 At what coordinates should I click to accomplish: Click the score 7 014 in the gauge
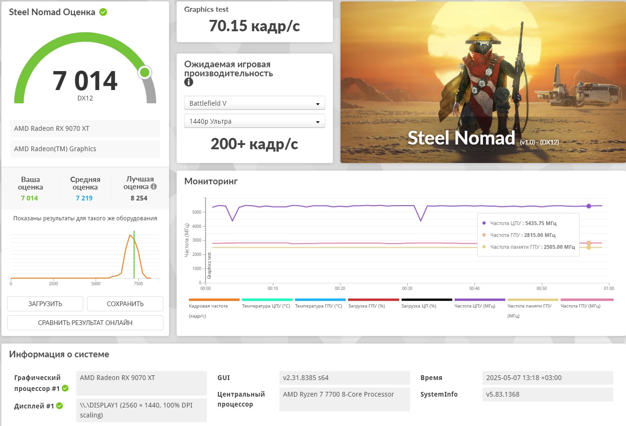(85, 81)
